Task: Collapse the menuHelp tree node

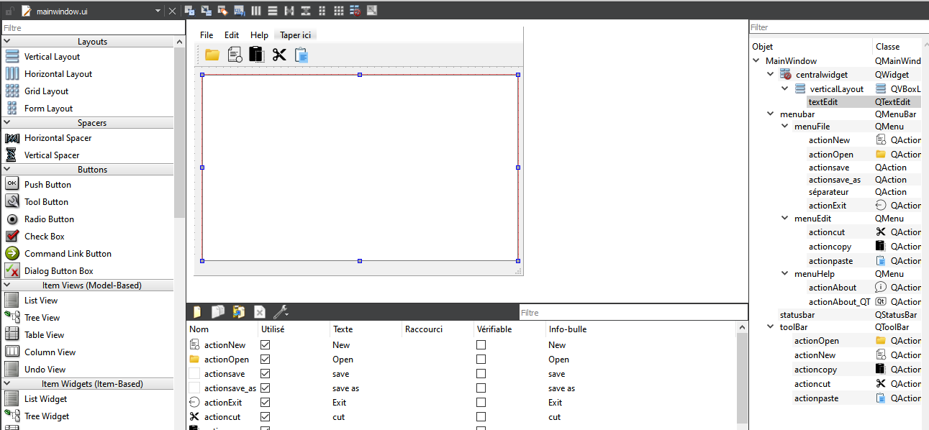Action: pyautogui.click(x=785, y=273)
